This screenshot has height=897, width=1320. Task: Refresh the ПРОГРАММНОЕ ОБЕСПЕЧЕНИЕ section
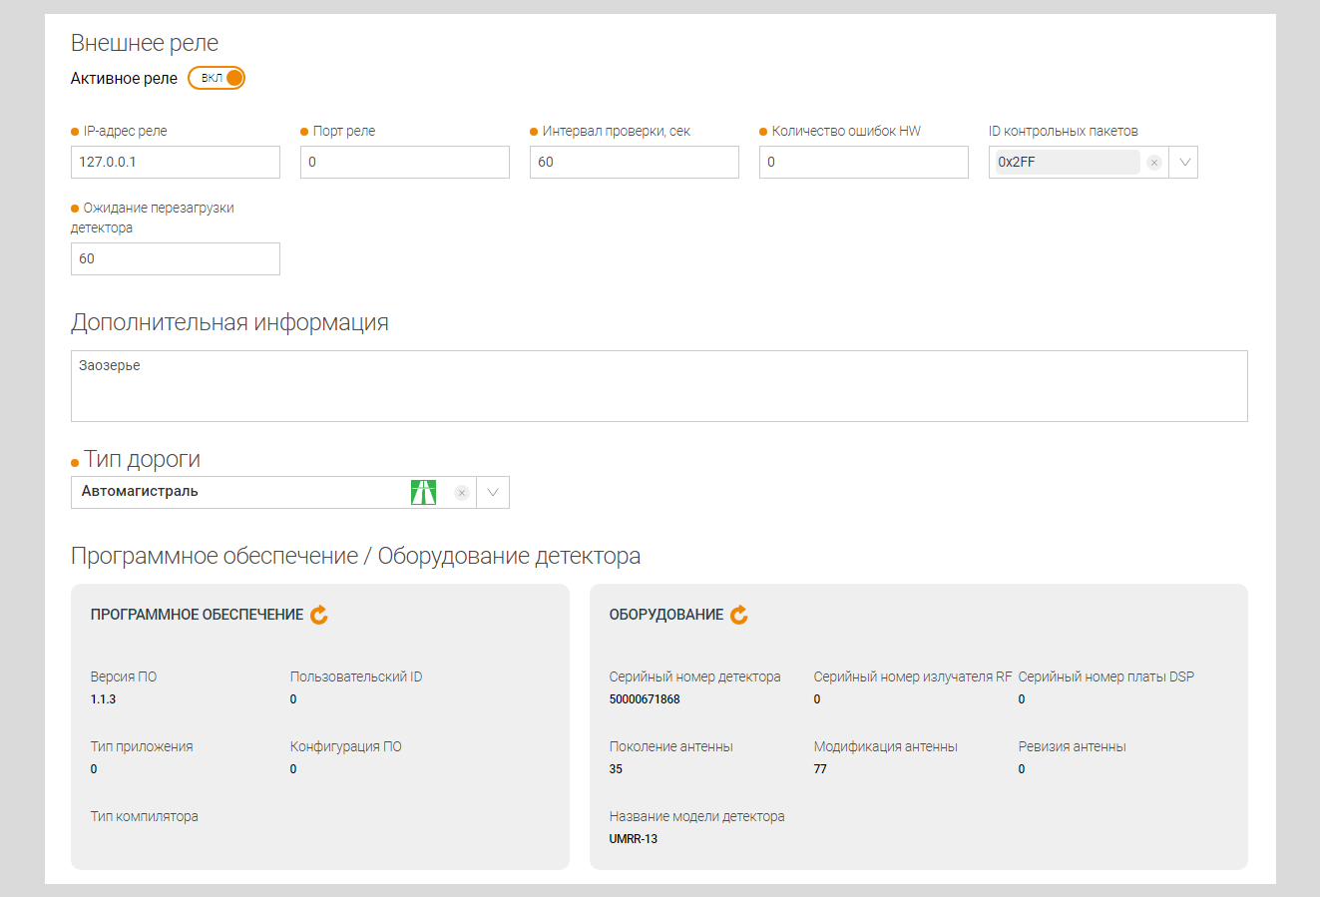click(x=319, y=615)
